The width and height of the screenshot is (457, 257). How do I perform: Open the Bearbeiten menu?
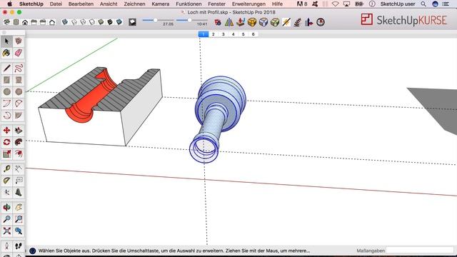(x=81, y=4)
